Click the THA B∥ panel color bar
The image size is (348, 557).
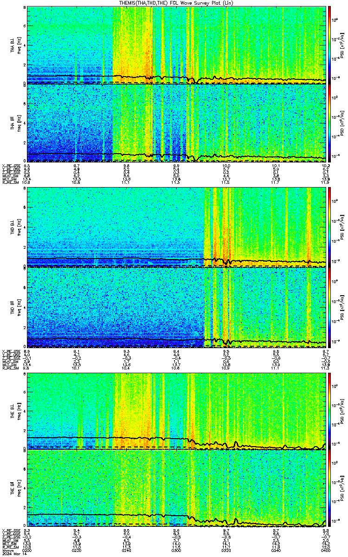click(x=330, y=123)
